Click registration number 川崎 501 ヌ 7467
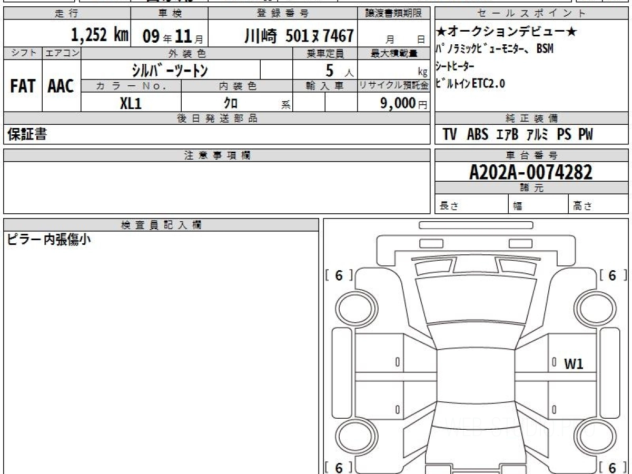The width and height of the screenshot is (632, 474). [299, 36]
